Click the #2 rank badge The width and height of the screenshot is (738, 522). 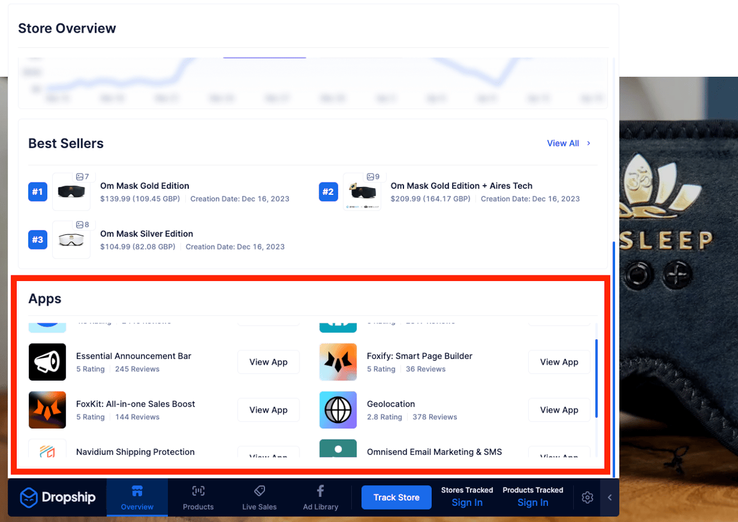tap(328, 192)
